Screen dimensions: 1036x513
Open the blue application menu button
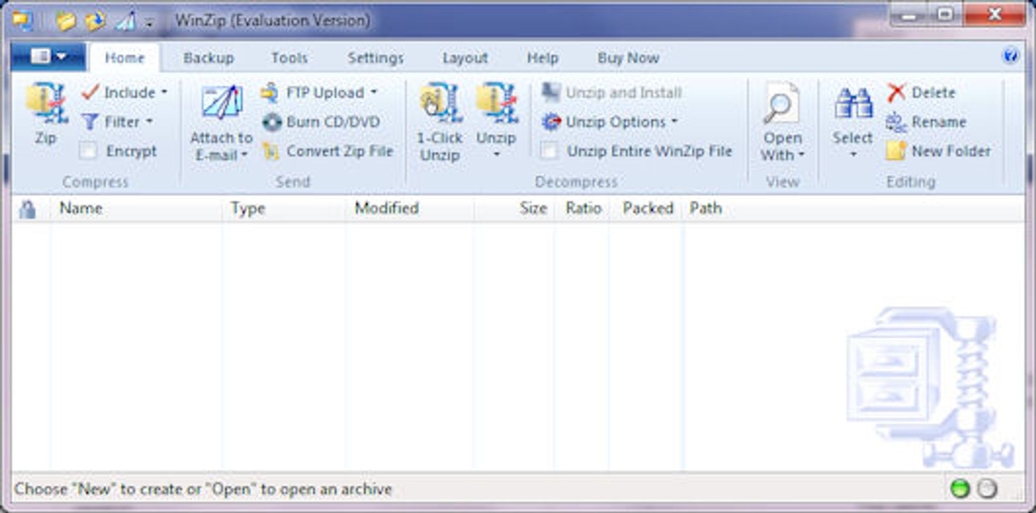point(48,56)
